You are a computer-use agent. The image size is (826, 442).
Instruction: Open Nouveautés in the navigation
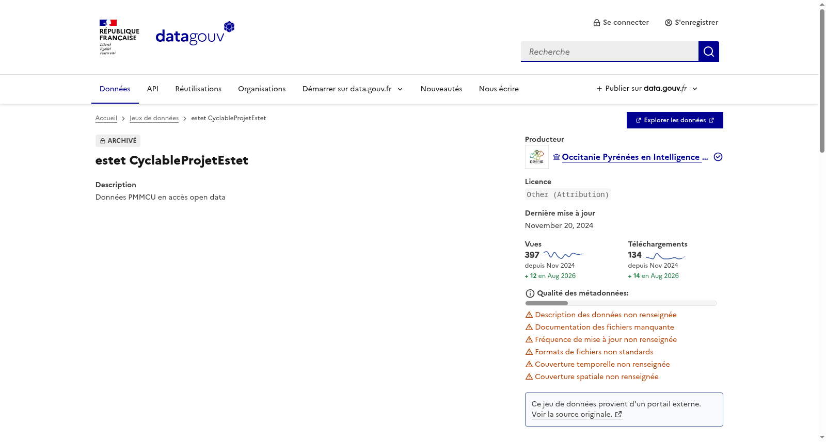(441, 89)
